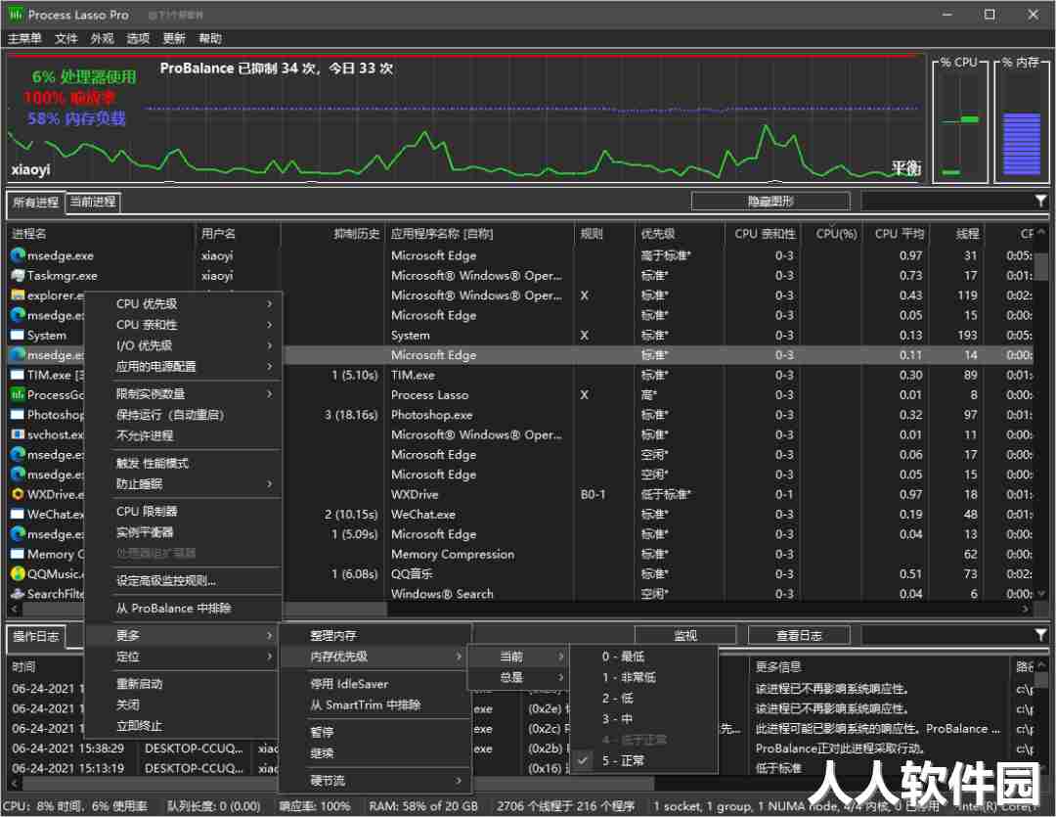Open the 帮助 menu

210,38
